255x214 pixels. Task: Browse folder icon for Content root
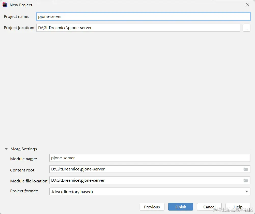pyautogui.click(x=246, y=169)
